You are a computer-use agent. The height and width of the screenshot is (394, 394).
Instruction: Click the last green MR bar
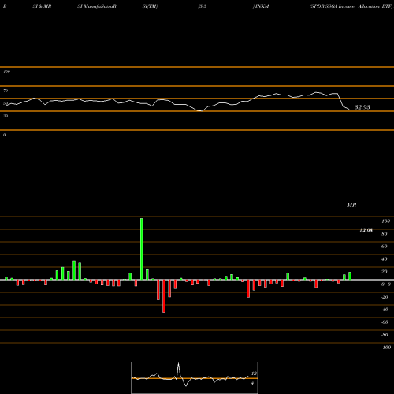(350, 276)
